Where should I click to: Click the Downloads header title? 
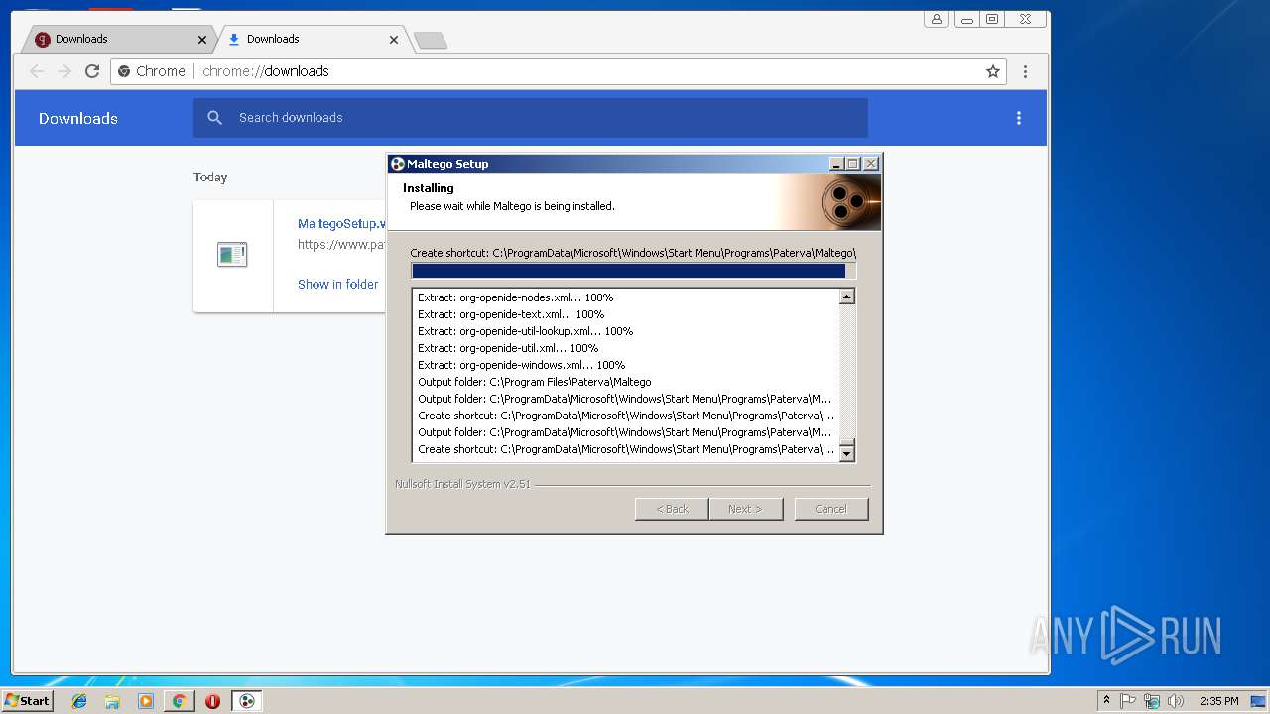tap(78, 118)
